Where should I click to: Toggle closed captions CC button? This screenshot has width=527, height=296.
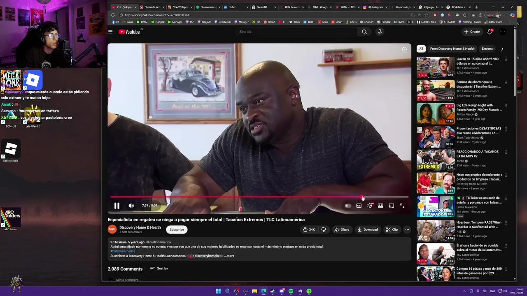tap(359, 206)
